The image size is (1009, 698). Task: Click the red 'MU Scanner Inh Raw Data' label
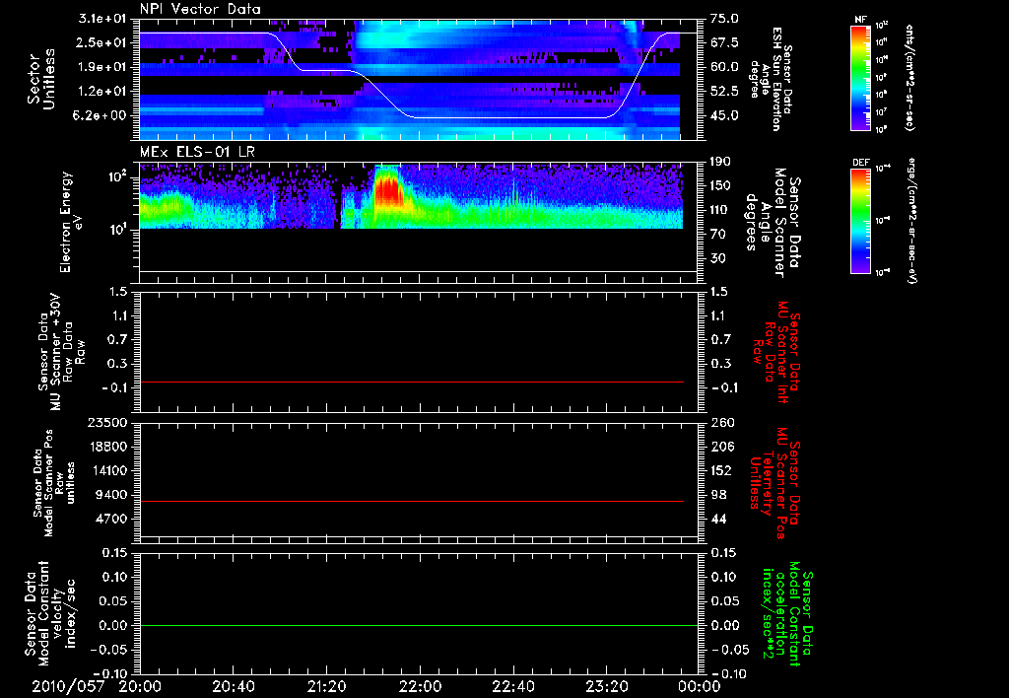pyautogui.click(x=776, y=352)
